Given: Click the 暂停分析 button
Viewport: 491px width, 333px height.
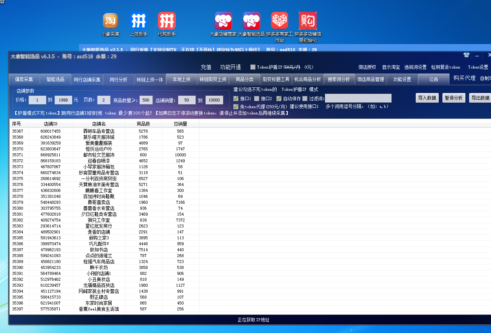Looking at the screenshot, I should click(454, 98).
